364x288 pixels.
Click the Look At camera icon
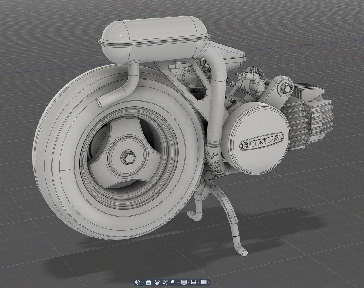coord(149,282)
